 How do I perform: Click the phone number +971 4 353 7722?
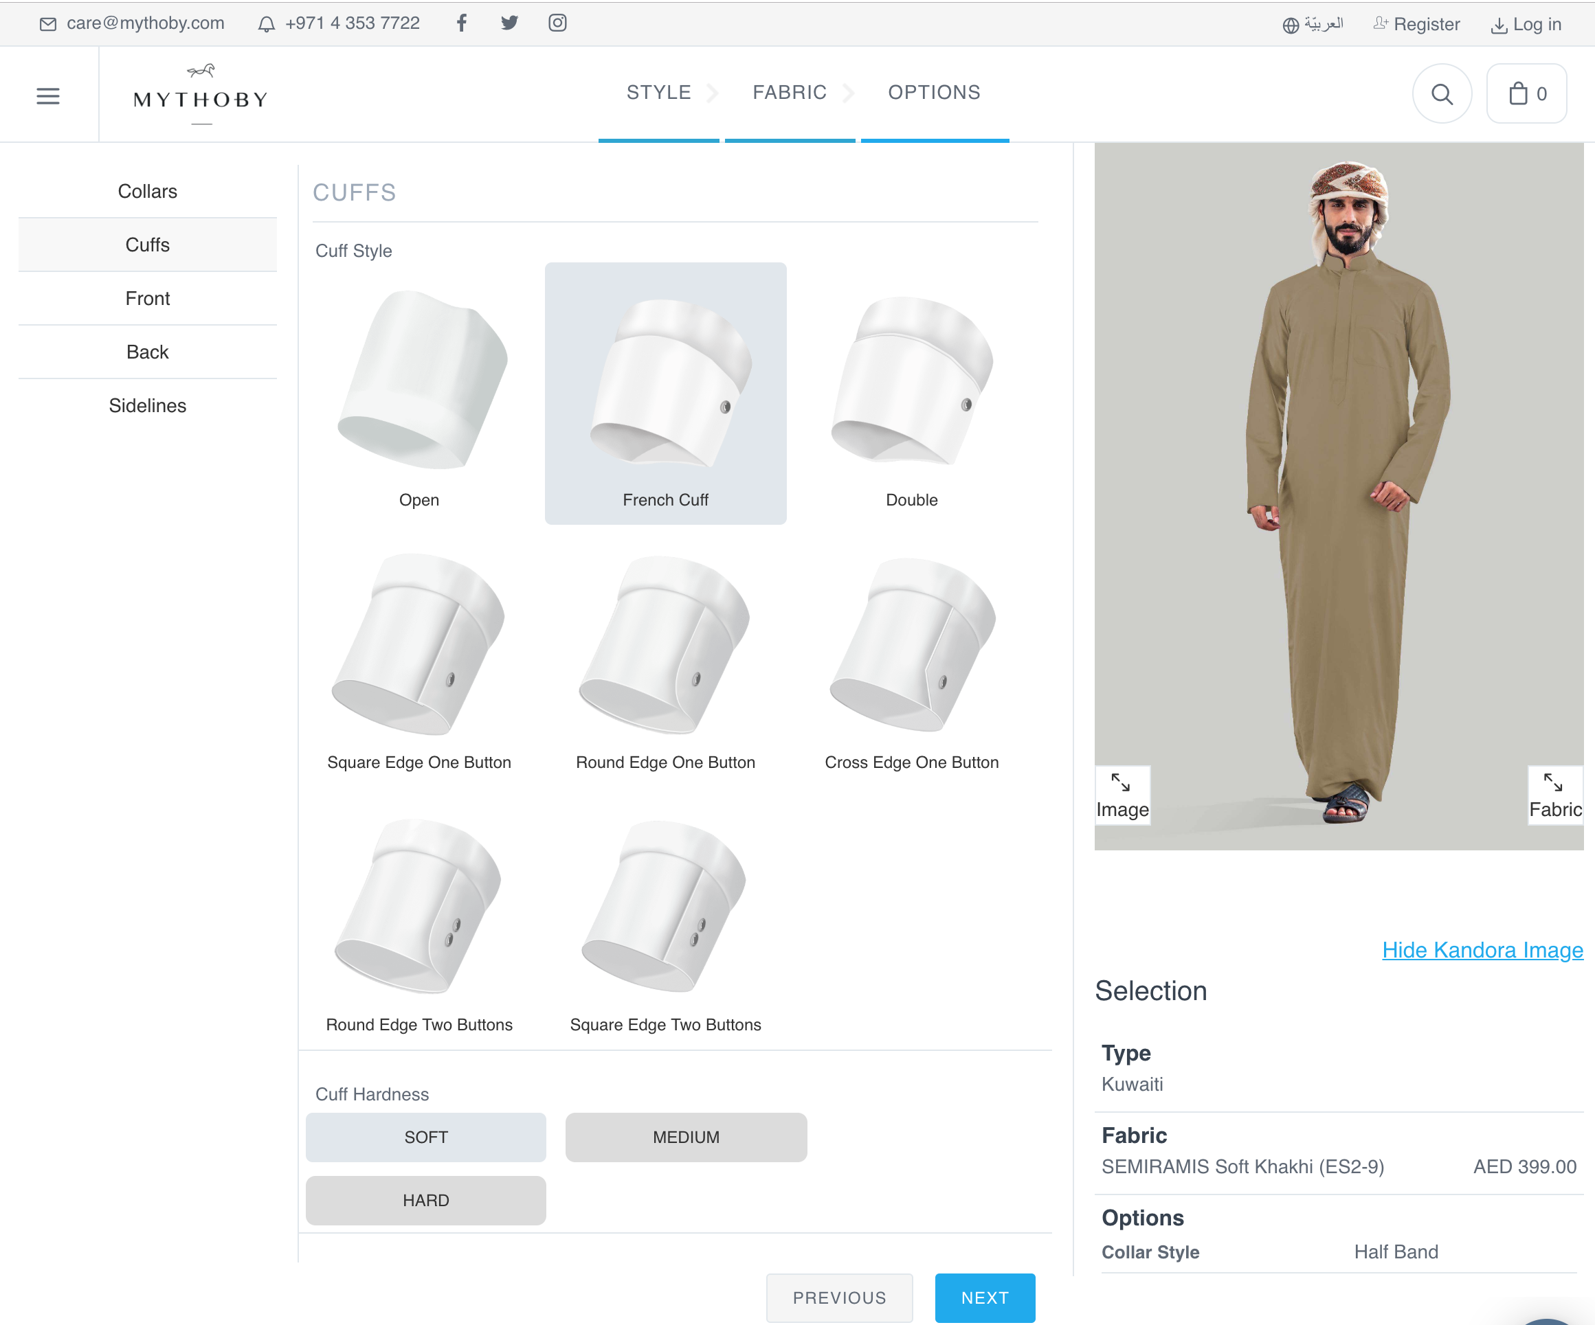[339, 23]
